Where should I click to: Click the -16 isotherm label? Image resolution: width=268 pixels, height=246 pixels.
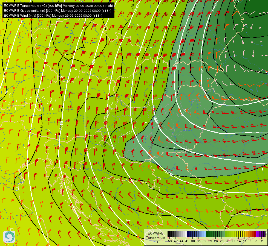(42, 127)
